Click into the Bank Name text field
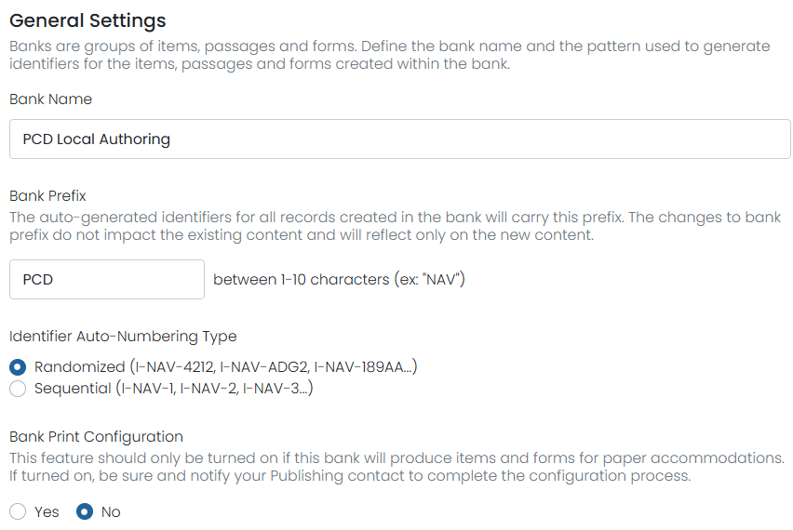Screen dimensions: 793x530 (x=399, y=139)
